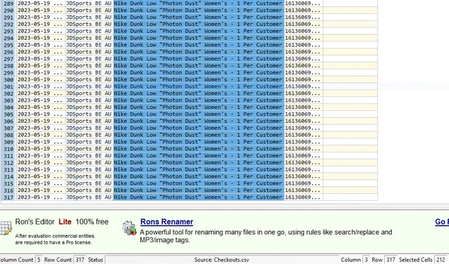Viewport: 449px width, 264px height.
Task: Click the "Source: Checkouts.csv" status text
Action: 222,259
